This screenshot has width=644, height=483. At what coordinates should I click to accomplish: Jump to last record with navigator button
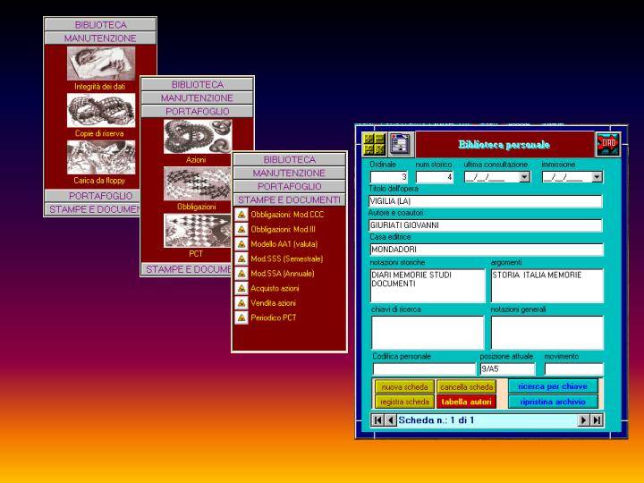pos(597,420)
